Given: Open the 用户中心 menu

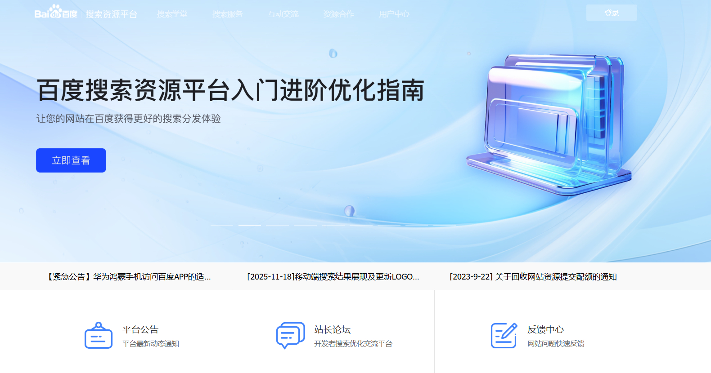Looking at the screenshot, I should tap(394, 14).
